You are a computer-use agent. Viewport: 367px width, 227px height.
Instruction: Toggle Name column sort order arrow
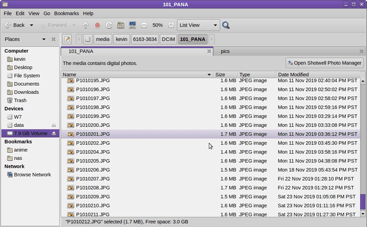click(209, 75)
